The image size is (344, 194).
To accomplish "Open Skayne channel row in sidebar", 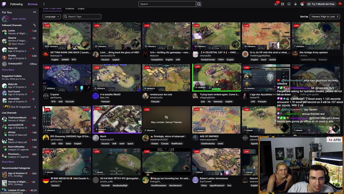I will (x=19, y=40).
